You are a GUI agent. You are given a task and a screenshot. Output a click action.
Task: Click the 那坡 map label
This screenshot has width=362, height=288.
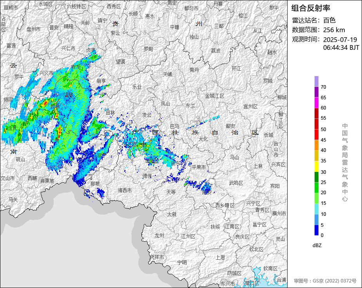(95, 184)
